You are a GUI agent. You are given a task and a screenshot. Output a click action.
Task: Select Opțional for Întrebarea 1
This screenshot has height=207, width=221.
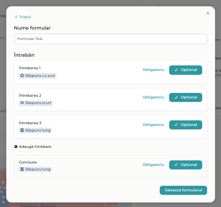click(x=186, y=70)
